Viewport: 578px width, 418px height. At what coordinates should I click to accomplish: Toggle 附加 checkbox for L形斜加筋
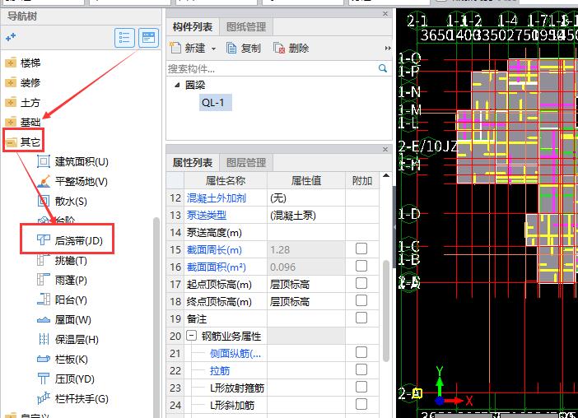coord(361,404)
